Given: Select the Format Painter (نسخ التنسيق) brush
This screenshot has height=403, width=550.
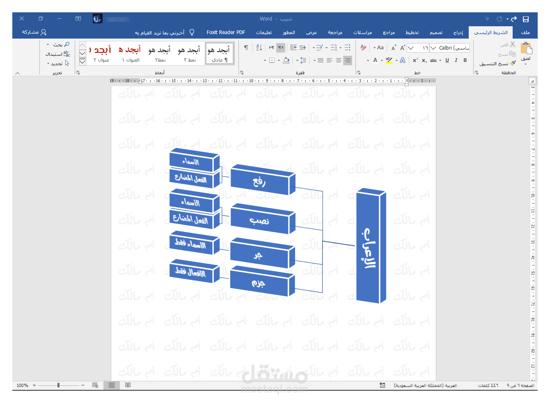Looking at the screenshot, I should point(513,63).
